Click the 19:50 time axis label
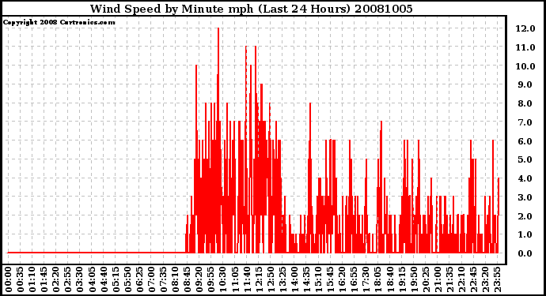Image resolution: width=546 pixels, height=296 pixels. pos(414,279)
